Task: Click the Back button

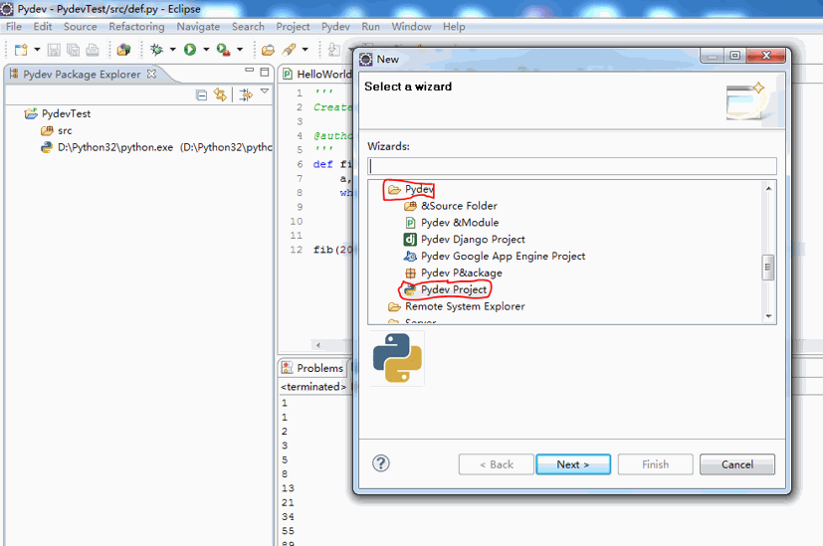Action: (x=496, y=464)
